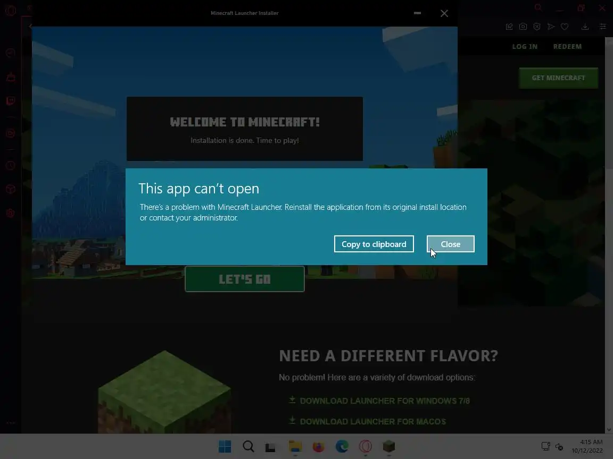Viewport: 613px width, 459px height.
Task: Click the 'NEED A DIFFERENT FLAVOR?' heading
Action: (388, 355)
